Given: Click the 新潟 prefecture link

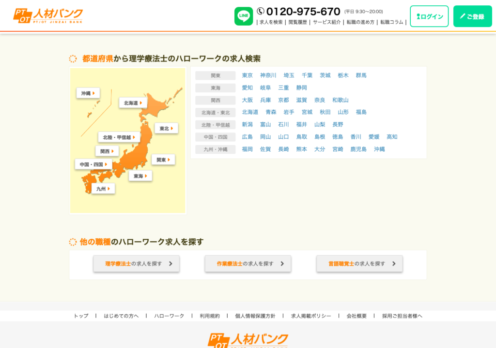Looking at the screenshot, I should click(x=247, y=124).
